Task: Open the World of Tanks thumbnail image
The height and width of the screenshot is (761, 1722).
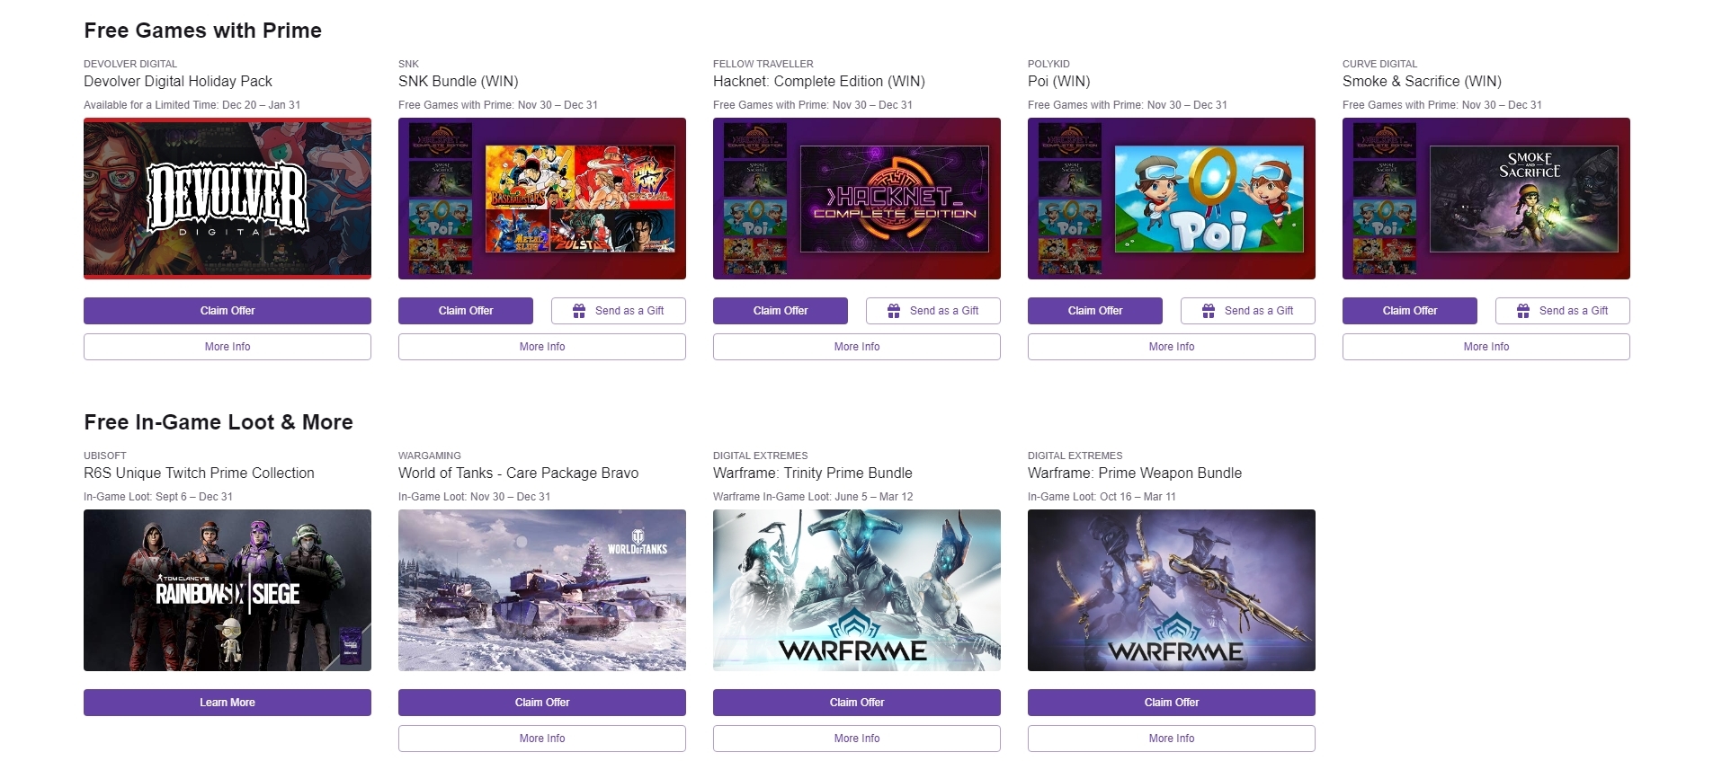Action: (542, 590)
